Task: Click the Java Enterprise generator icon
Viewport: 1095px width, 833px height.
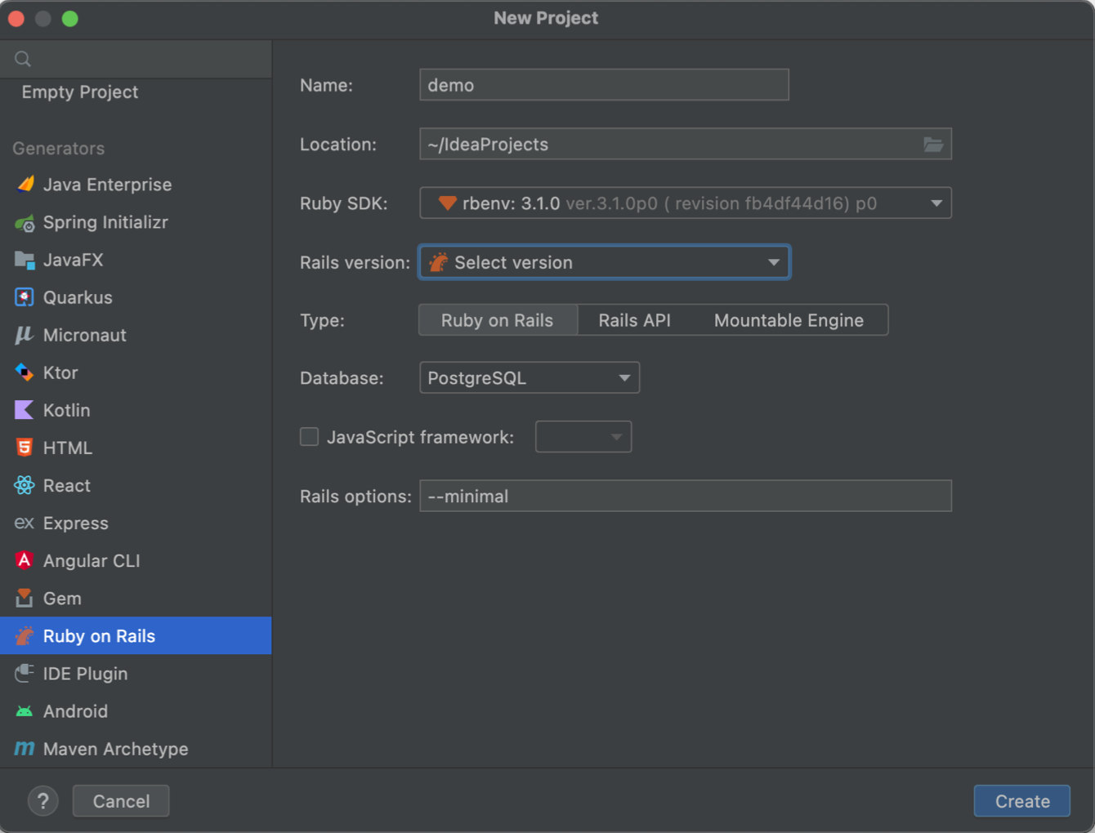Action: [25, 184]
